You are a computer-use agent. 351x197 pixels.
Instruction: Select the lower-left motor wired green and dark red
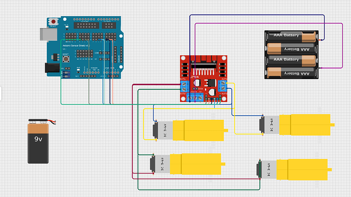188,164
